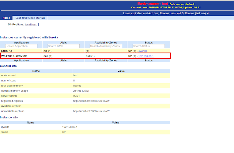Click the unavailable-replicas row name

point(13,111)
